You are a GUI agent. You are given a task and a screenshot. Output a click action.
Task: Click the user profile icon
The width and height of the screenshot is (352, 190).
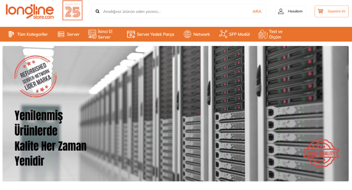(281, 11)
